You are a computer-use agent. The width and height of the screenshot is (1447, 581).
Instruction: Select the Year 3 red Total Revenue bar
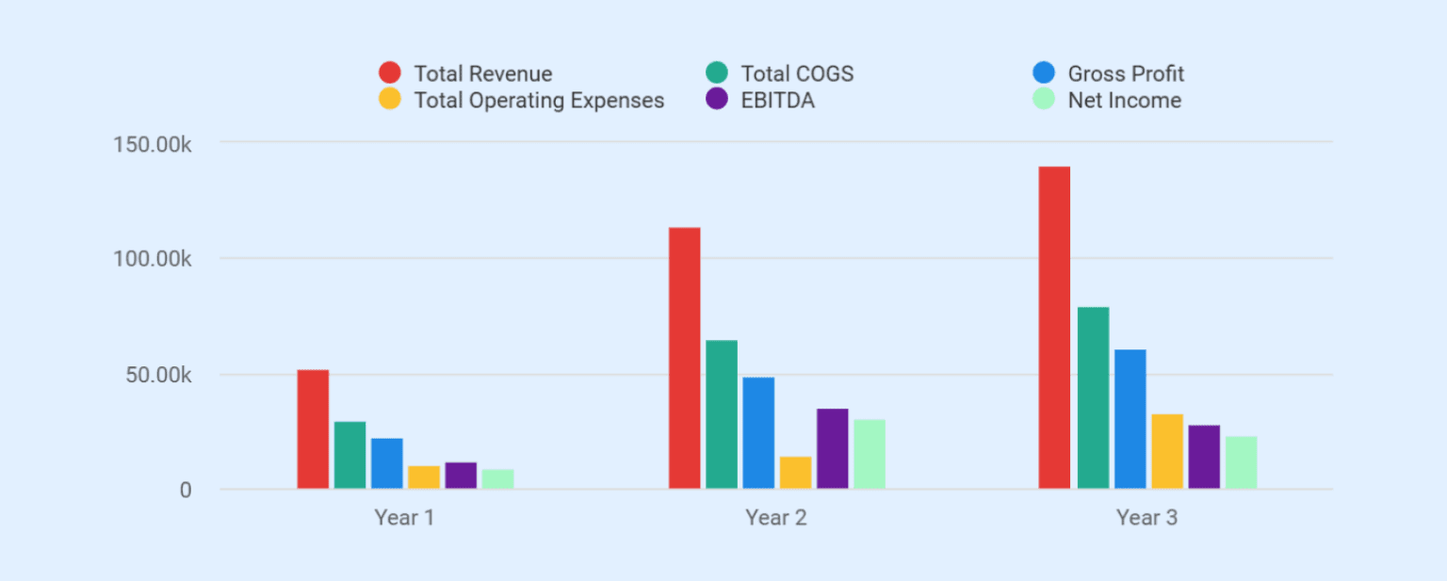pos(1054,328)
